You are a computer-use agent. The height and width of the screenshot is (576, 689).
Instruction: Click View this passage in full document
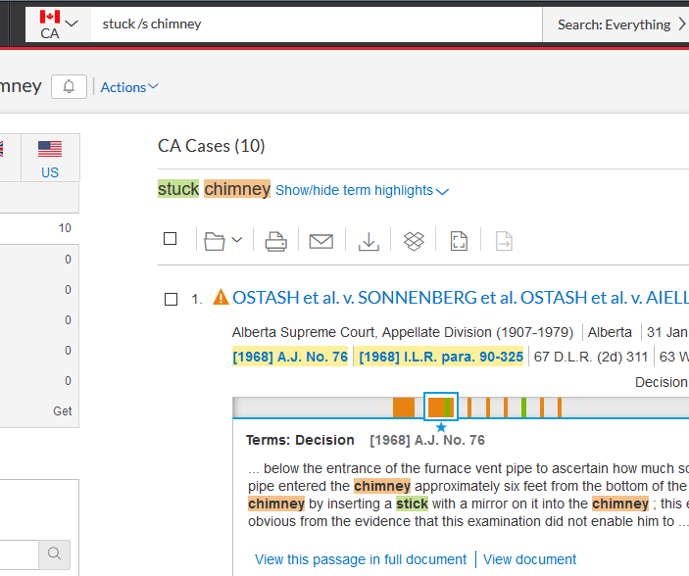(x=361, y=559)
